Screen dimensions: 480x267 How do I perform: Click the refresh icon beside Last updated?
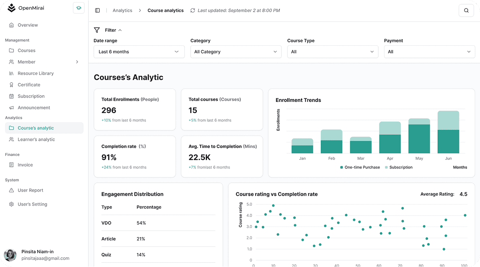193,10
